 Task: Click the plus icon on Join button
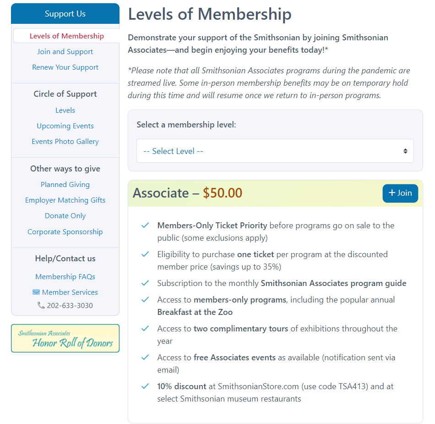[x=391, y=193]
